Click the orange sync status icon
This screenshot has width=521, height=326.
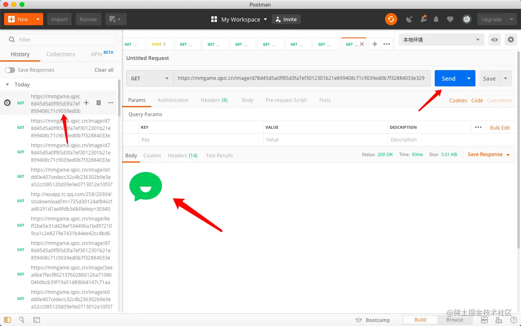tap(391, 19)
